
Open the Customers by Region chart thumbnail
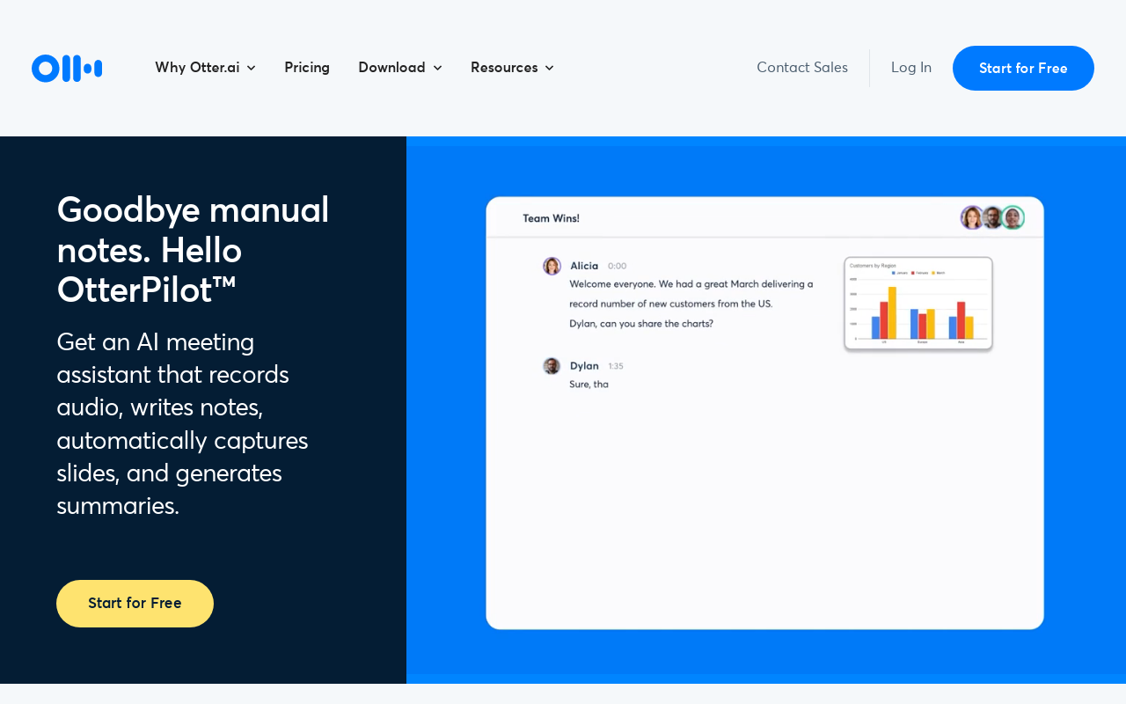(918, 303)
